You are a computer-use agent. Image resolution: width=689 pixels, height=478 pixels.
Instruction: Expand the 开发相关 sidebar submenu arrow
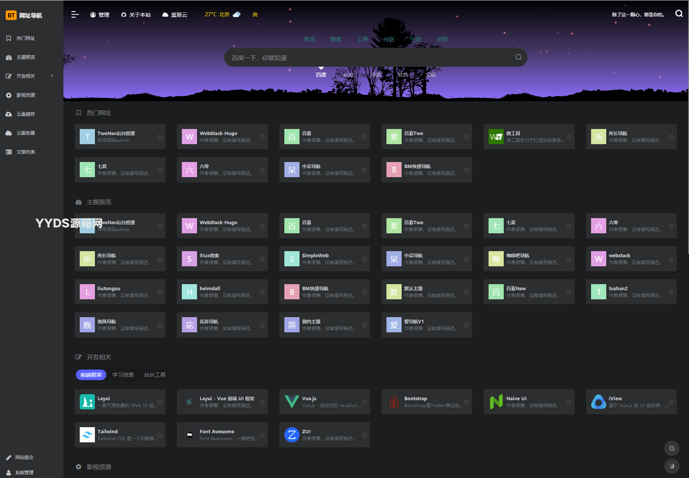(x=52, y=76)
